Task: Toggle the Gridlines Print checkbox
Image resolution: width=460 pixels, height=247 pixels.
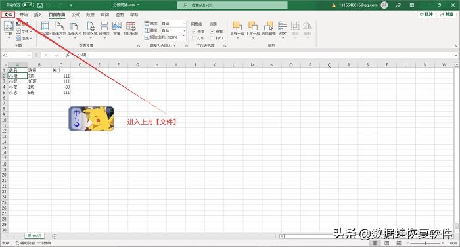Action: (194, 38)
